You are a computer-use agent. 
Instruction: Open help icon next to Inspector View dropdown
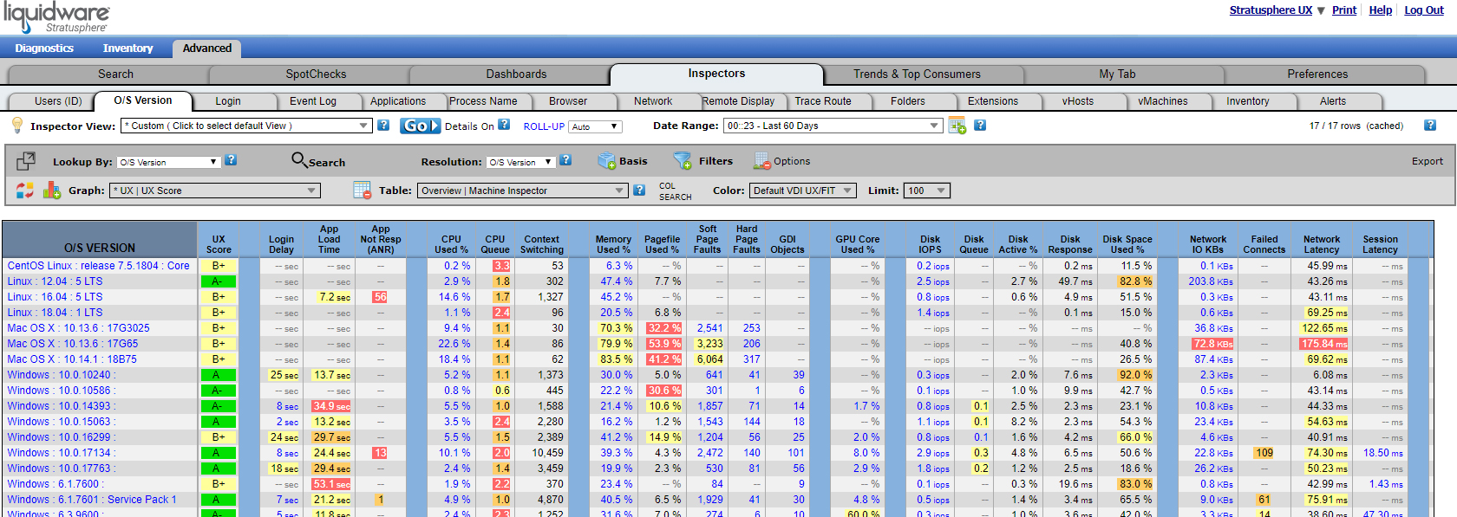(x=383, y=125)
